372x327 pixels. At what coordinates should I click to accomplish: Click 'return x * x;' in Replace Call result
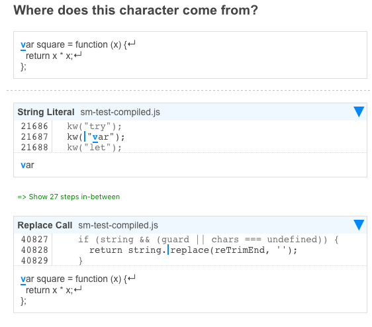click(50, 290)
